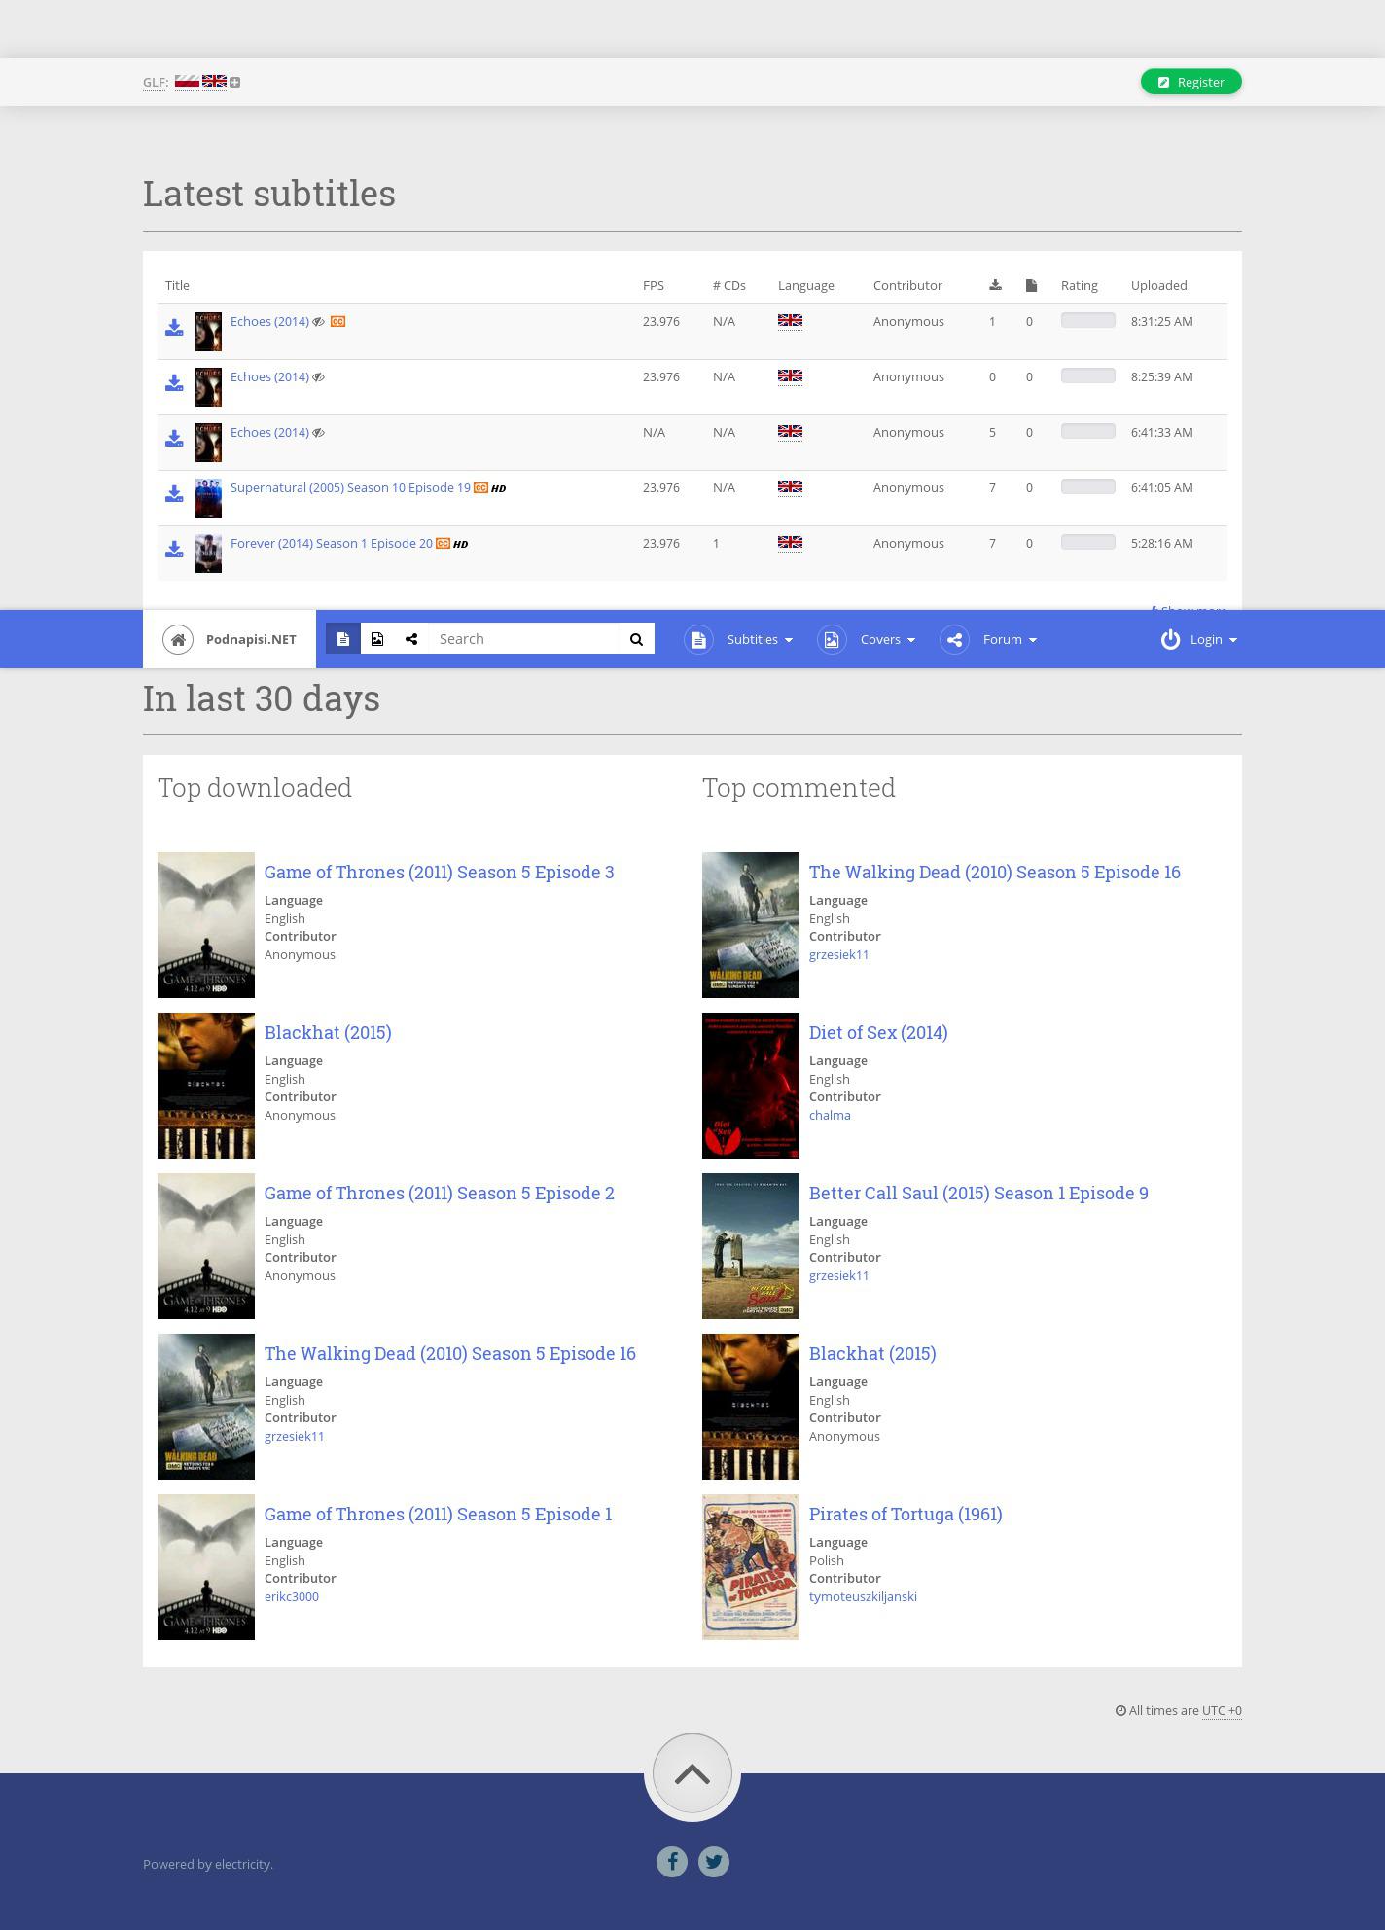Expand the Subtitles dropdown menu
Screen dimensions: 1385x1930
pos(759,639)
